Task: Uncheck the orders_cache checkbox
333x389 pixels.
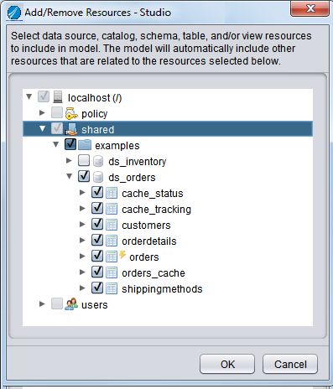Action: click(x=97, y=272)
